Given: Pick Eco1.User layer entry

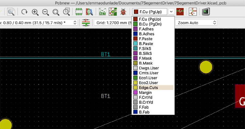Looking at the screenshot, I should [153, 78].
